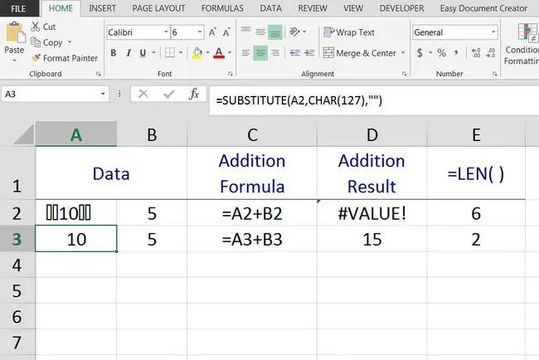Open the Calibri font name dropdown
The width and height of the screenshot is (539, 360).
coord(166,32)
